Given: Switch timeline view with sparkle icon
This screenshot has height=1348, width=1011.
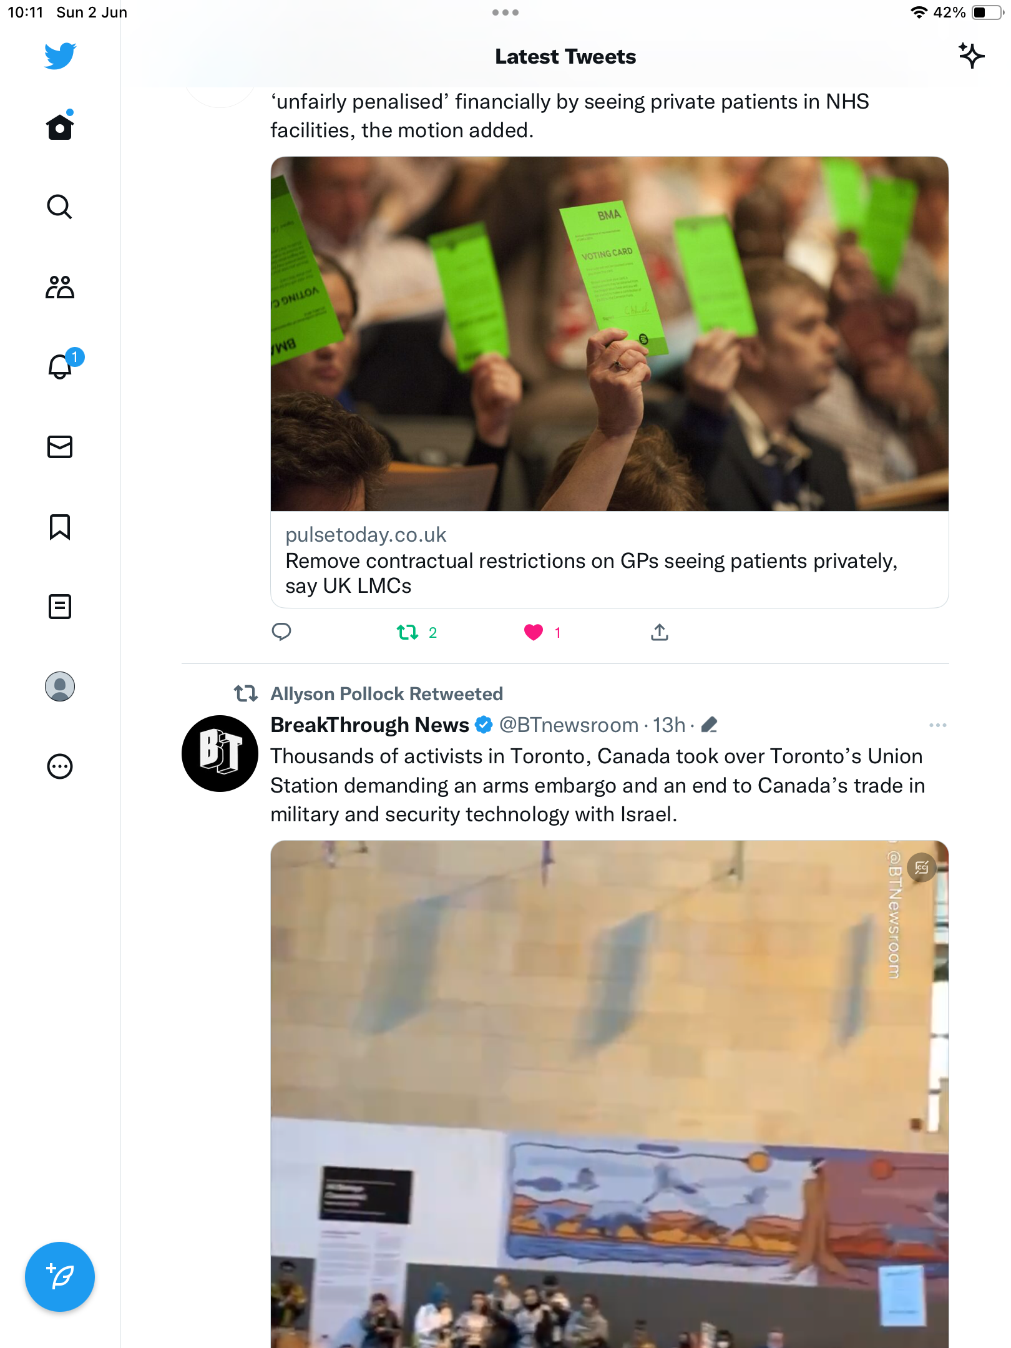Looking at the screenshot, I should point(971,56).
